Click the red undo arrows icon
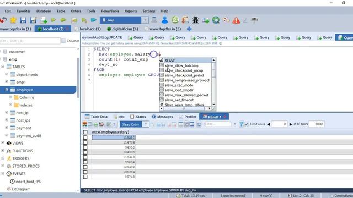 click(3, 20)
